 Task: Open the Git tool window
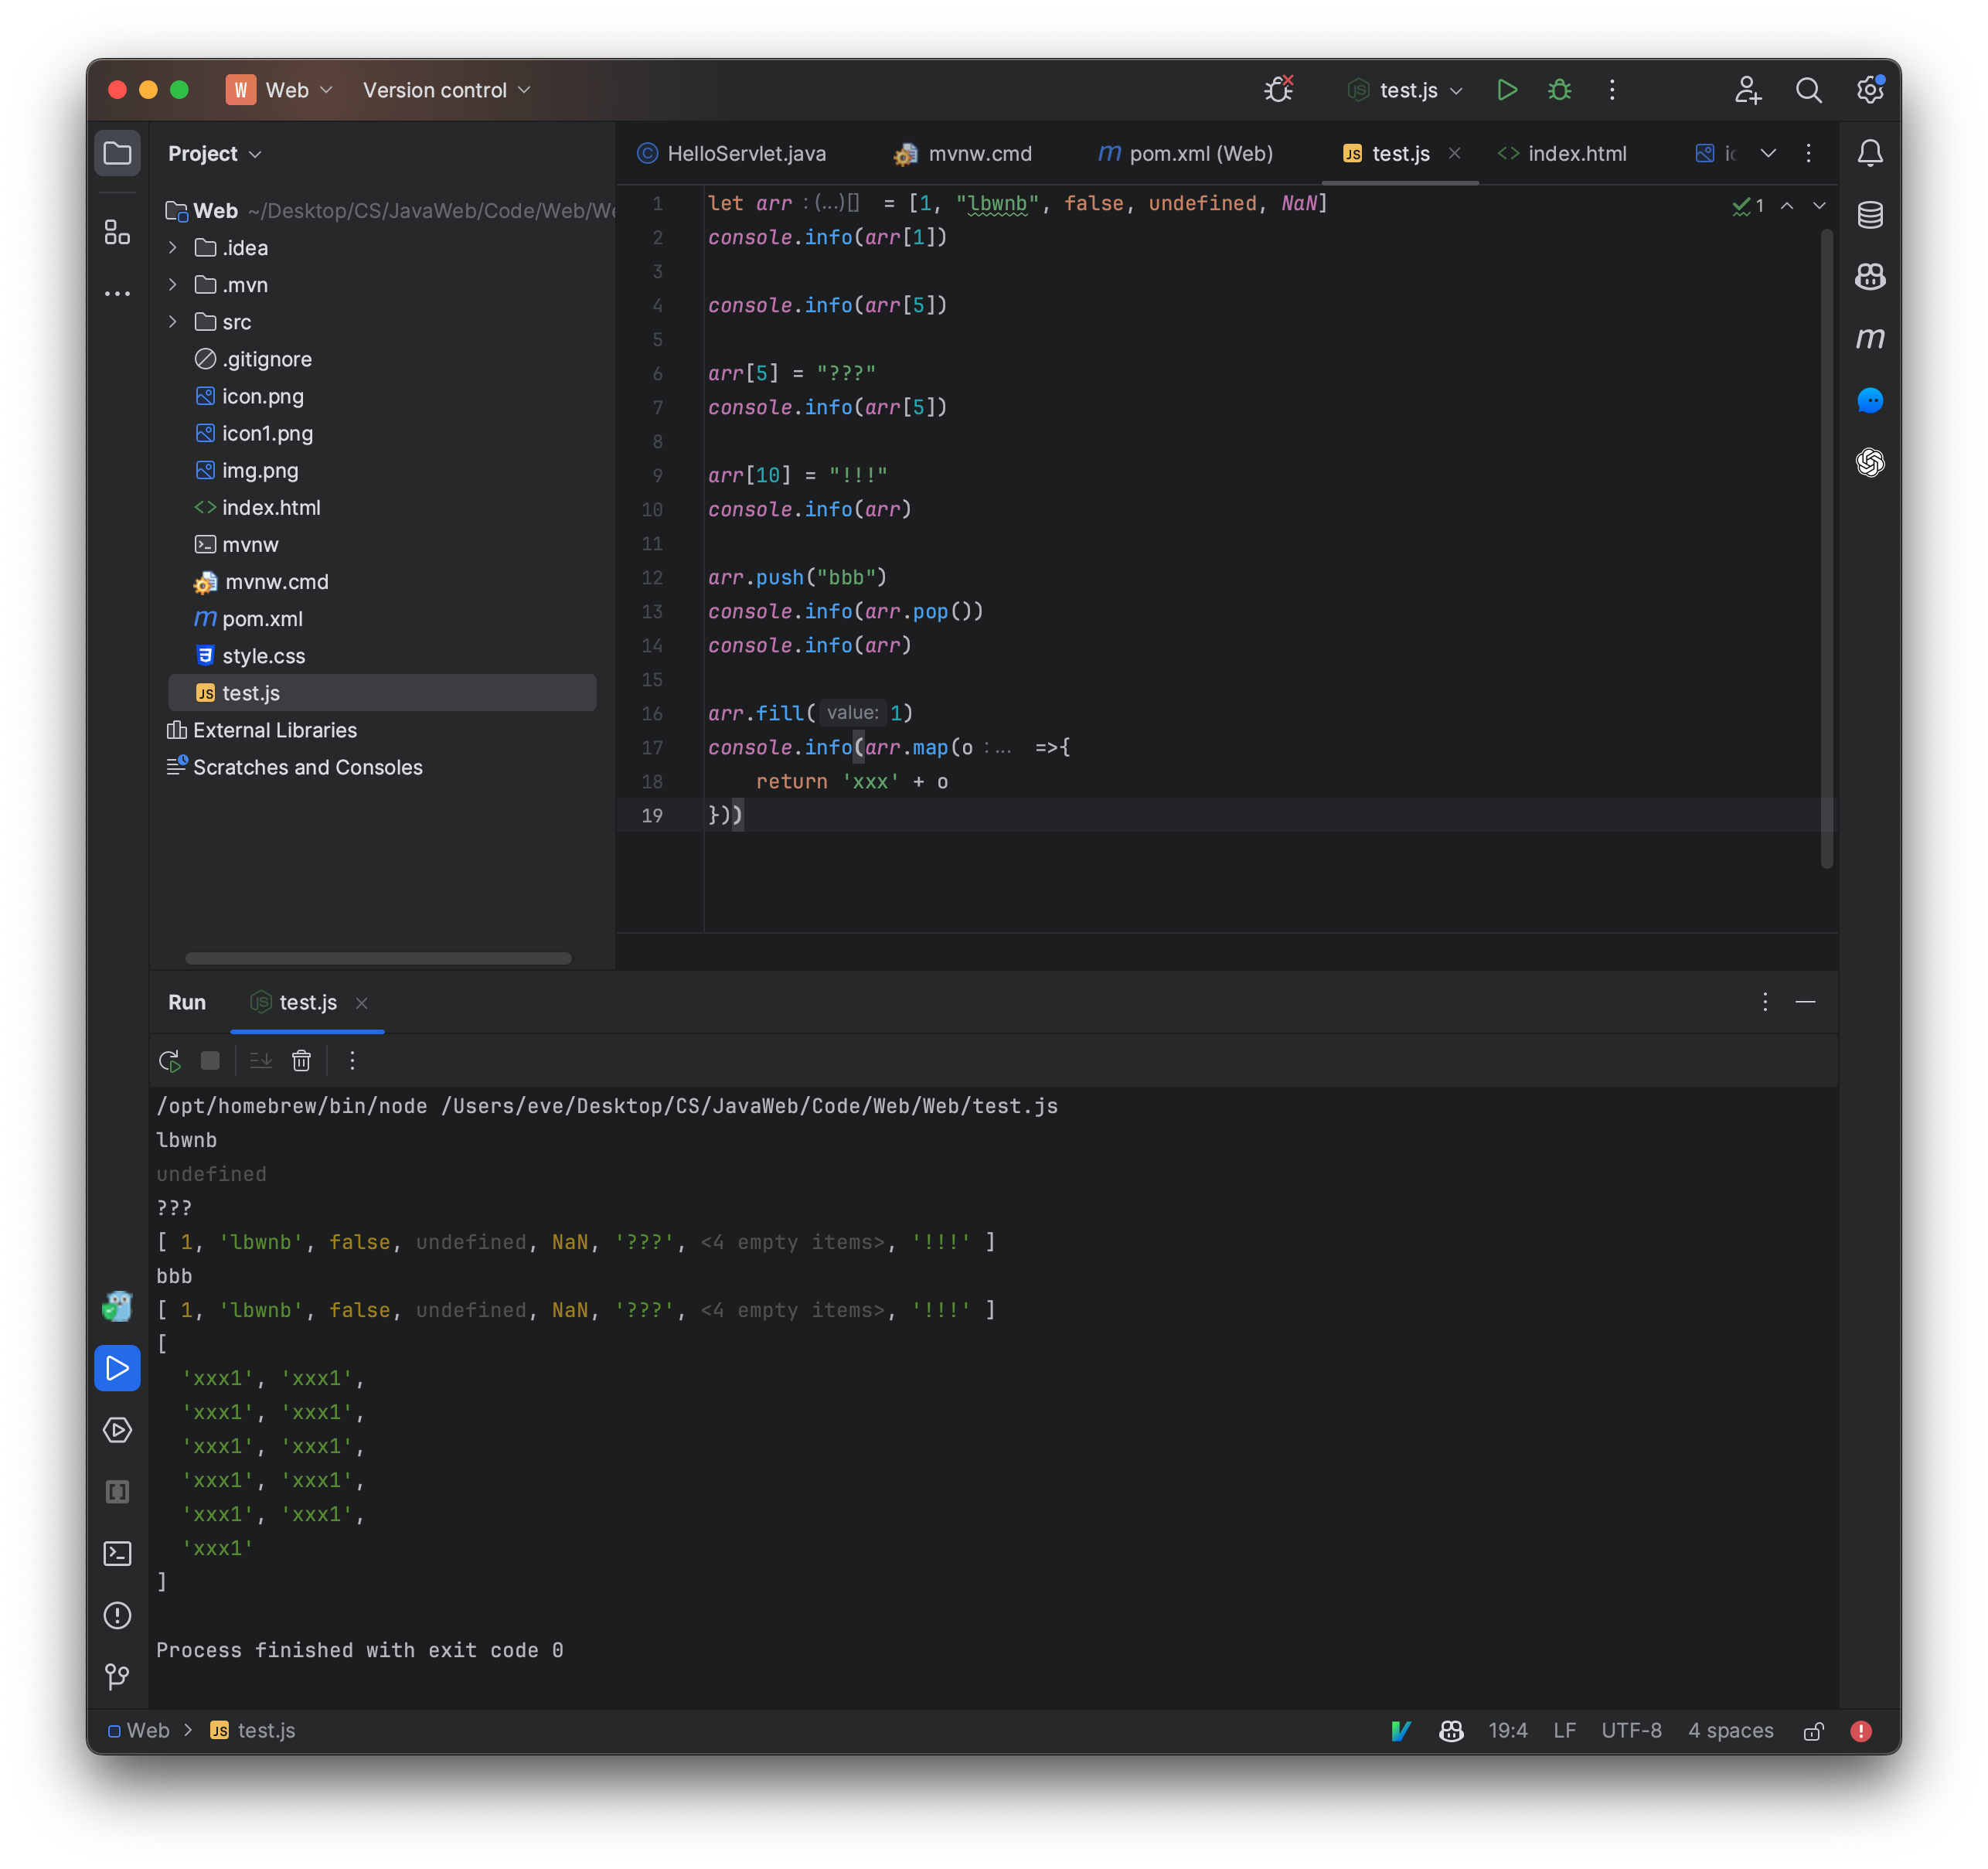pos(117,1676)
